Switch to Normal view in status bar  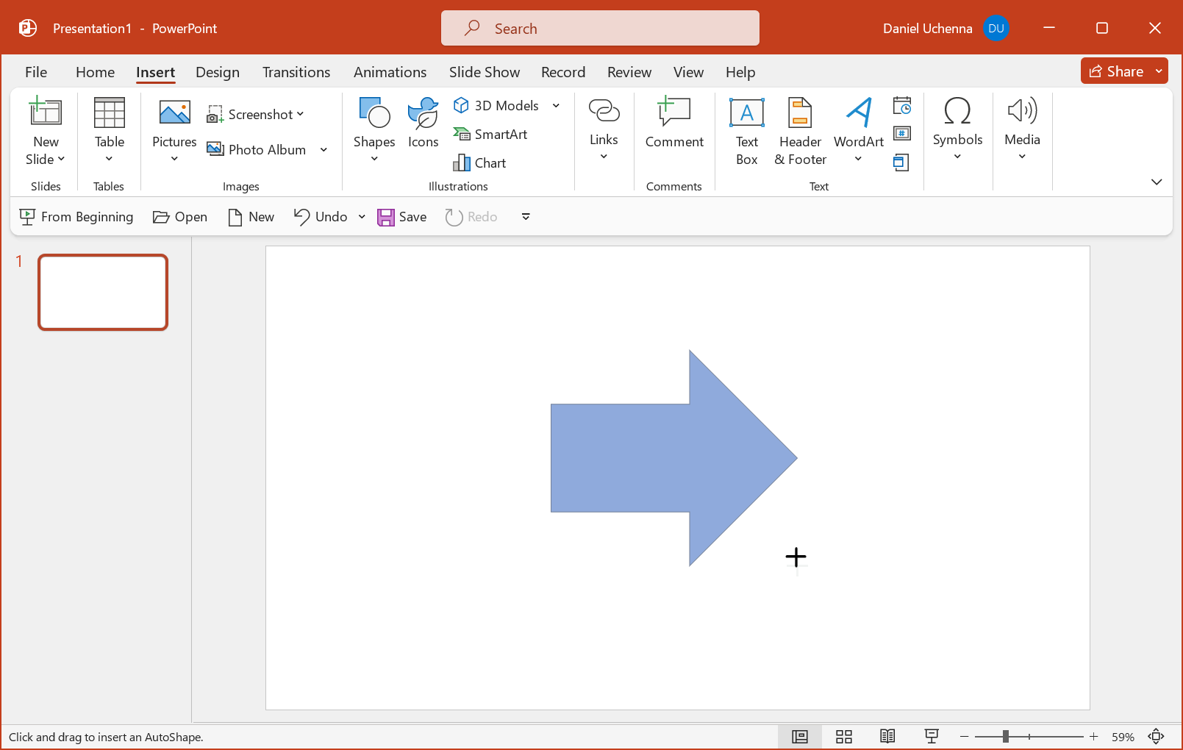pyautogui.click(x=800, y=737)
